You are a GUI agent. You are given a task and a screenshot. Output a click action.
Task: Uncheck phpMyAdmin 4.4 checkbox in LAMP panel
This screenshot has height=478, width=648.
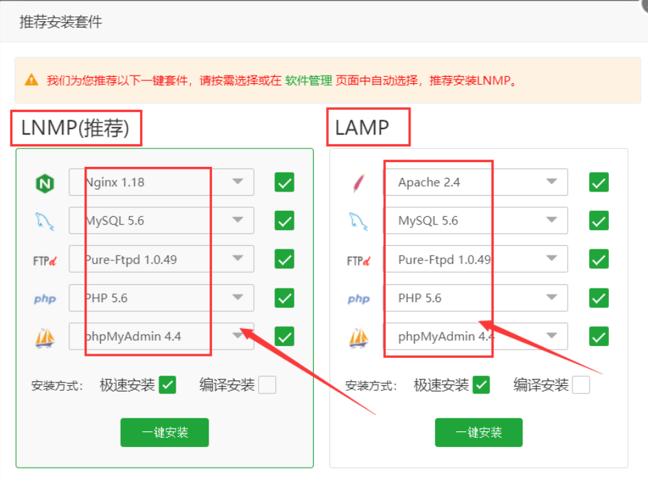click(599, 337)
